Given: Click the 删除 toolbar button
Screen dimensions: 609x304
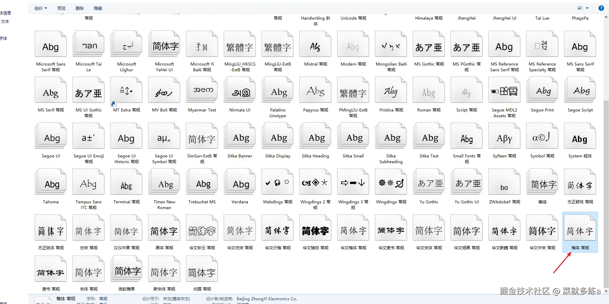Looking at the screenshot, I should pyautogui.click(x=80, y=8).
